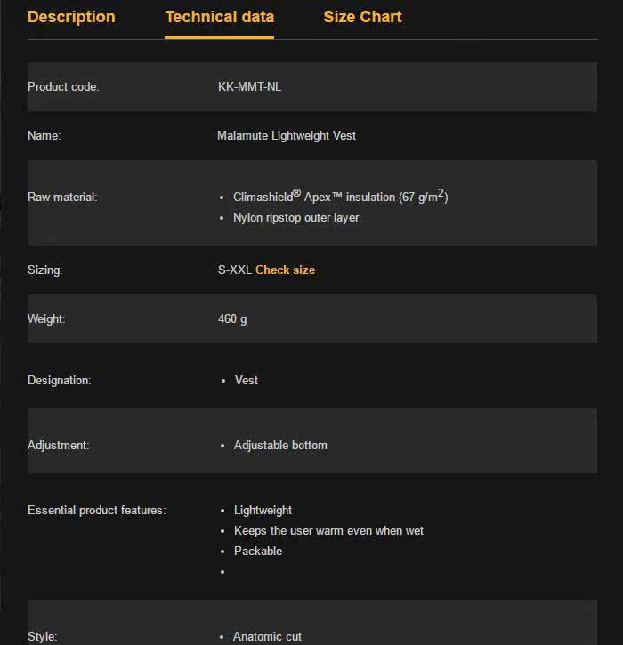Screen dimensions: 623x645
Task: Click the Weight row label
Action: point(46,318)
